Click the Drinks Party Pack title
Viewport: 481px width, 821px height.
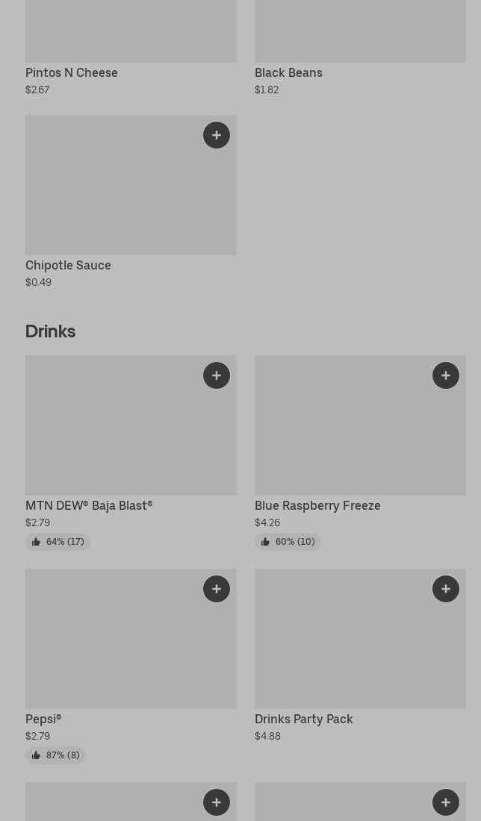pyautogui.click(x=303, y=719)
